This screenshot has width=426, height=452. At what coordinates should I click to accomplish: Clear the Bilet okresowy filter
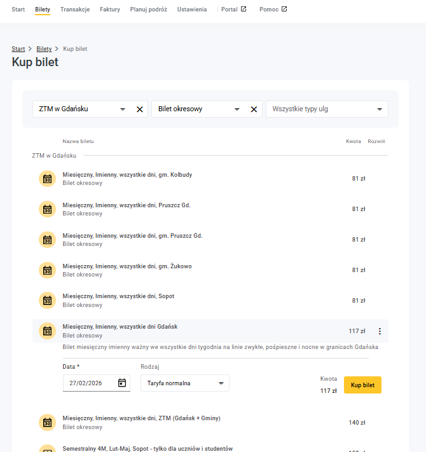coord(254,109)
